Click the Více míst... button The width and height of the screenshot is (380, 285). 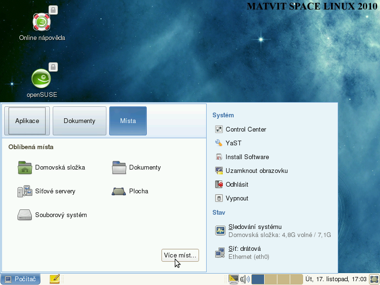[180, 256]
